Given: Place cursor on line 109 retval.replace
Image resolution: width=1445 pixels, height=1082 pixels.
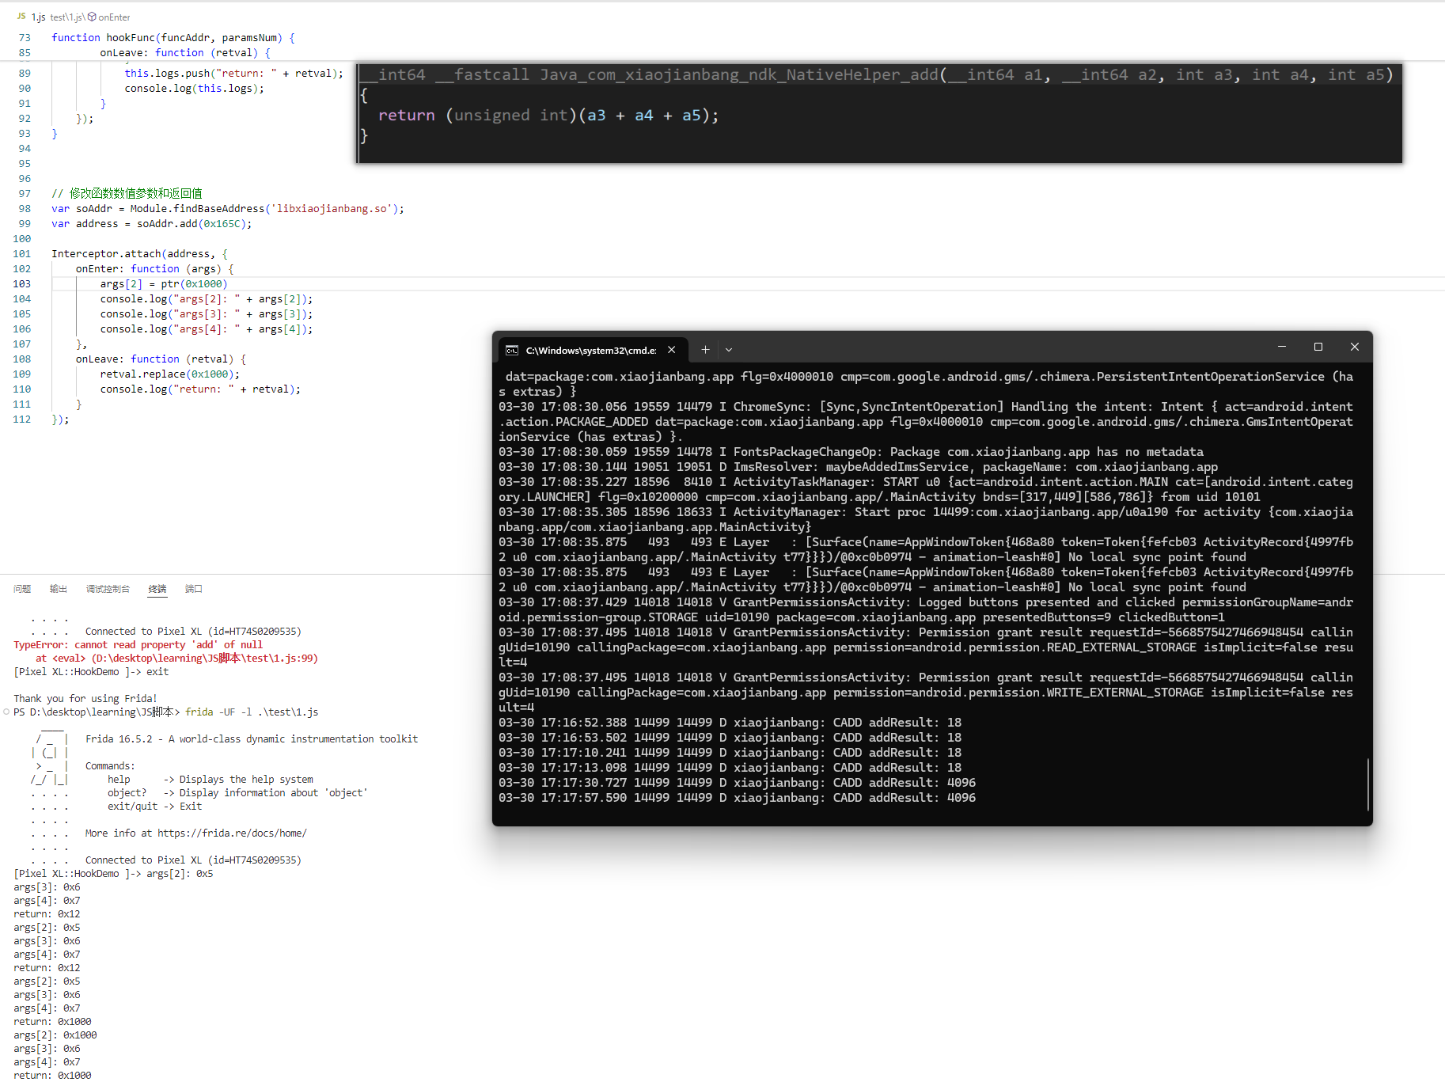Looking at the screenshot, I should 169,374.
